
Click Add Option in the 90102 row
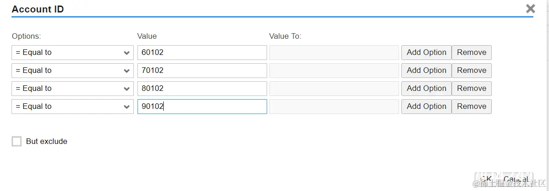[426, 107]
